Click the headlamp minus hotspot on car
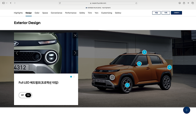The image size is (196, 123). 112,77
